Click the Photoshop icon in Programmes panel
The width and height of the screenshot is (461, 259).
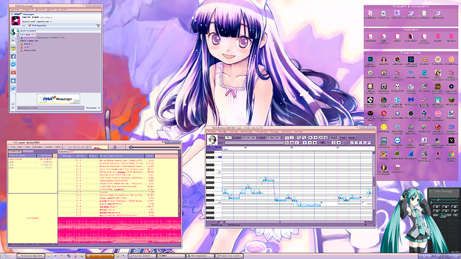click(x=370, y=59)
